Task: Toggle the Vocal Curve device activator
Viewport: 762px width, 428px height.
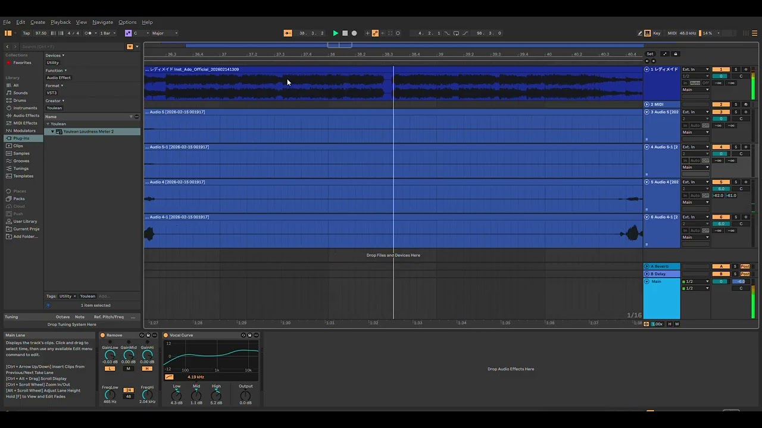Action: (165, 335)
